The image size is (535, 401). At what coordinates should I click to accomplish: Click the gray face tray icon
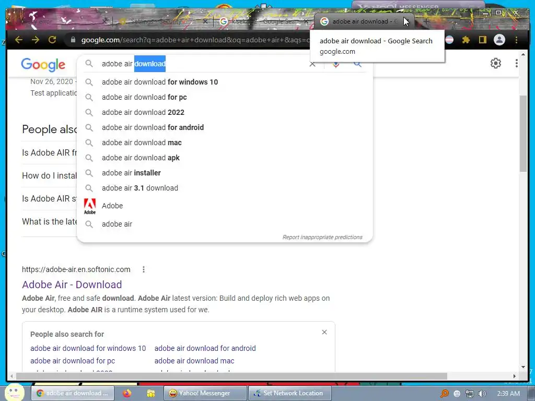click(x=457, y=394)
